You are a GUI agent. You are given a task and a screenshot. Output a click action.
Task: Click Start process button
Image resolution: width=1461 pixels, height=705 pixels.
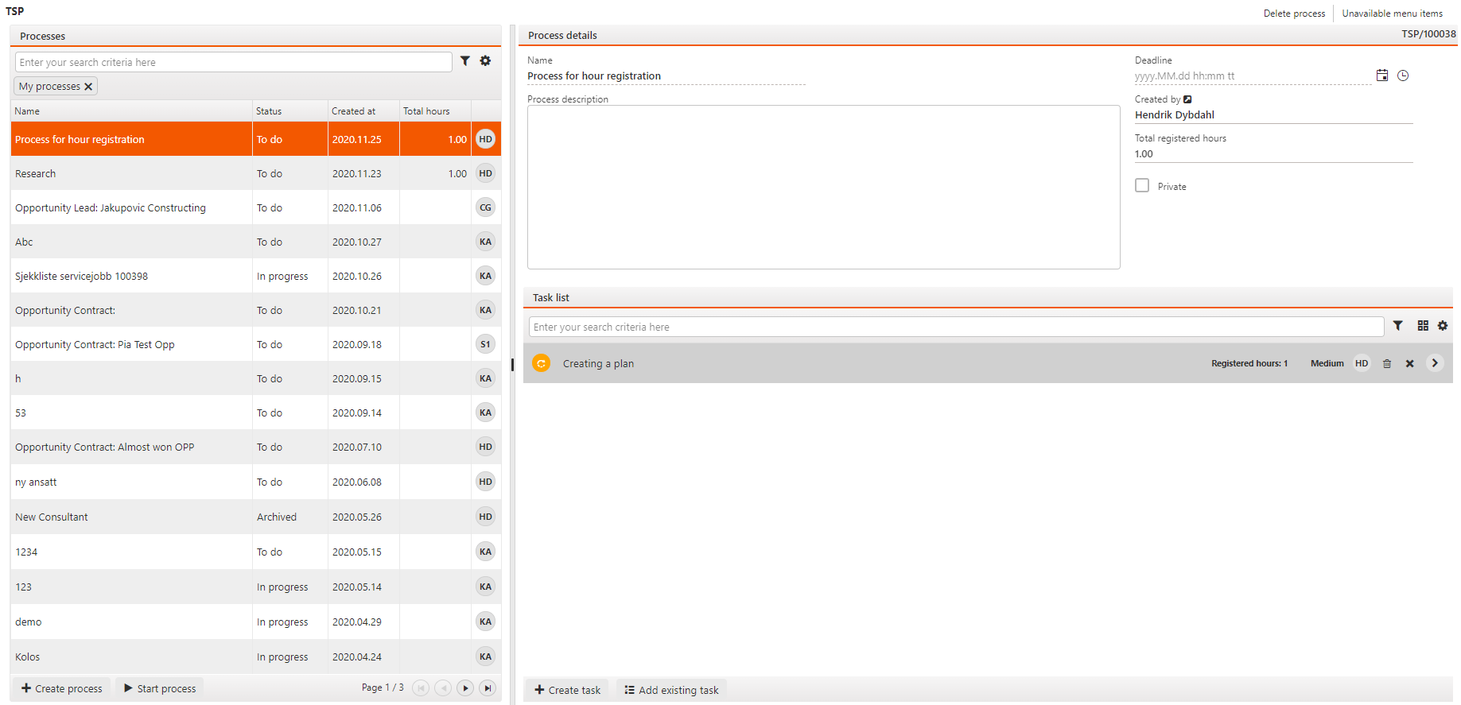[x=160, y=688]
